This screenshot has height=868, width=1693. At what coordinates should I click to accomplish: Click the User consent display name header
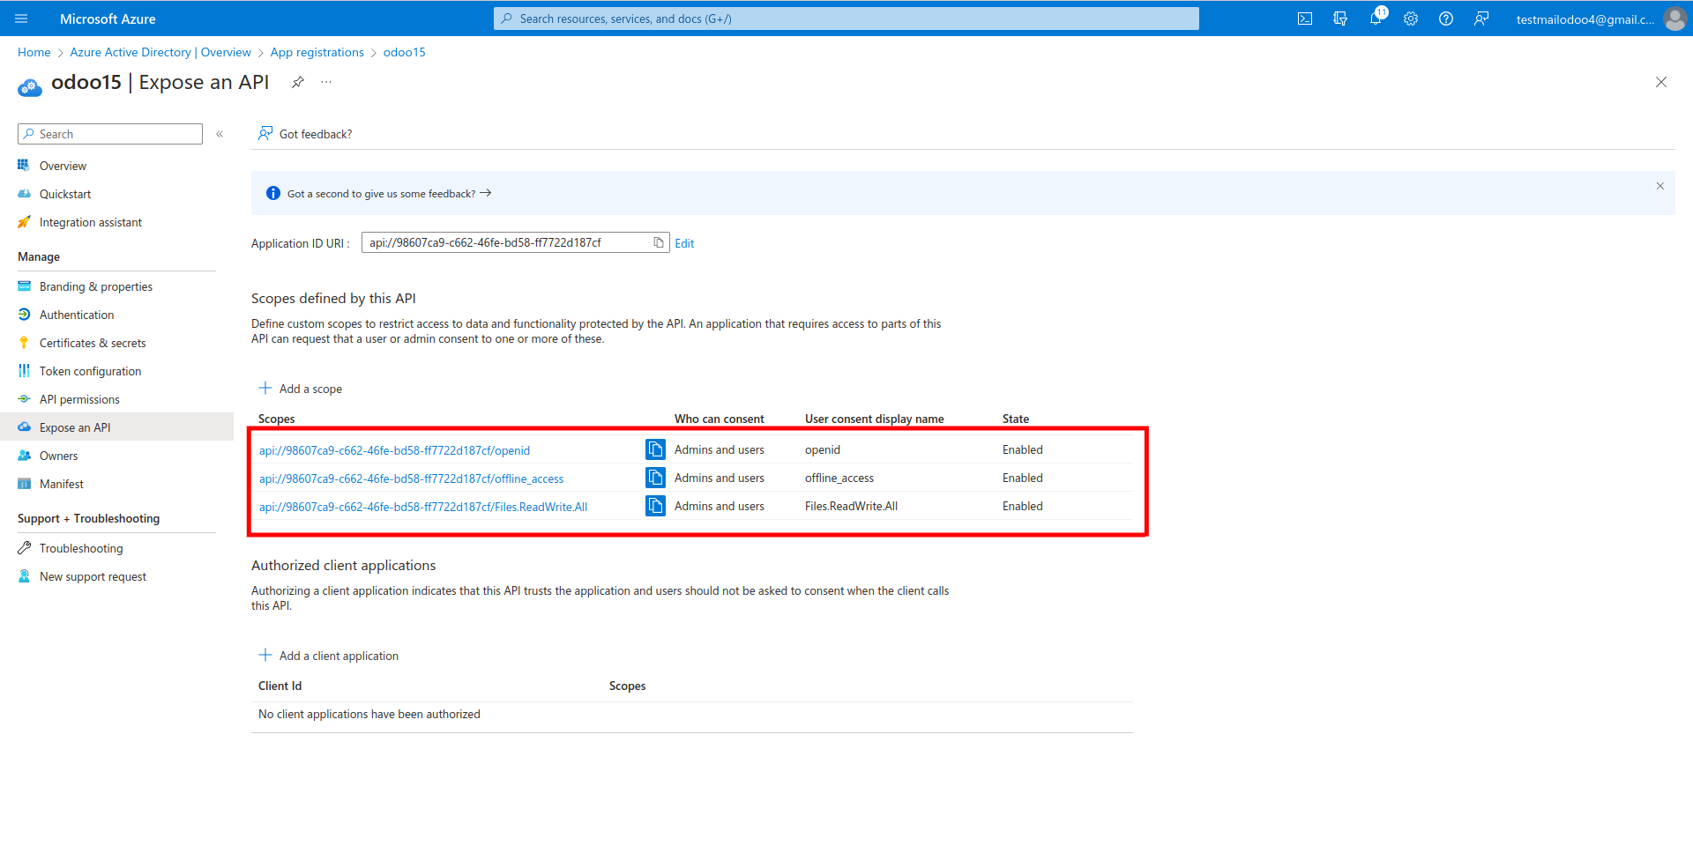click(x=875, y=419)
